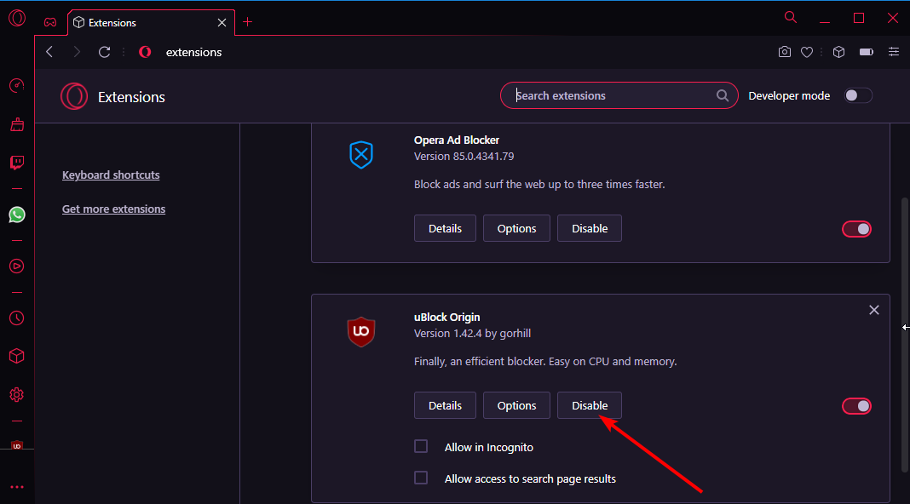Screen dimensions: 910x504
Task: Select the Extensions tab
Action: tap(151, 23)
